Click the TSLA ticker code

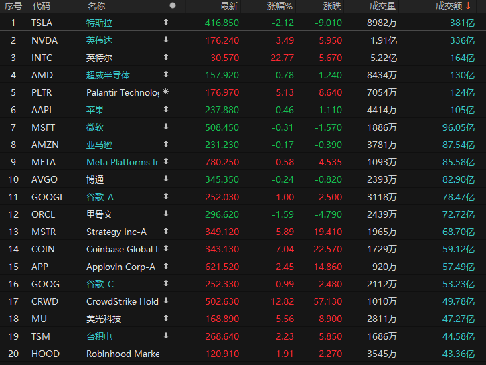click(42, 23)
